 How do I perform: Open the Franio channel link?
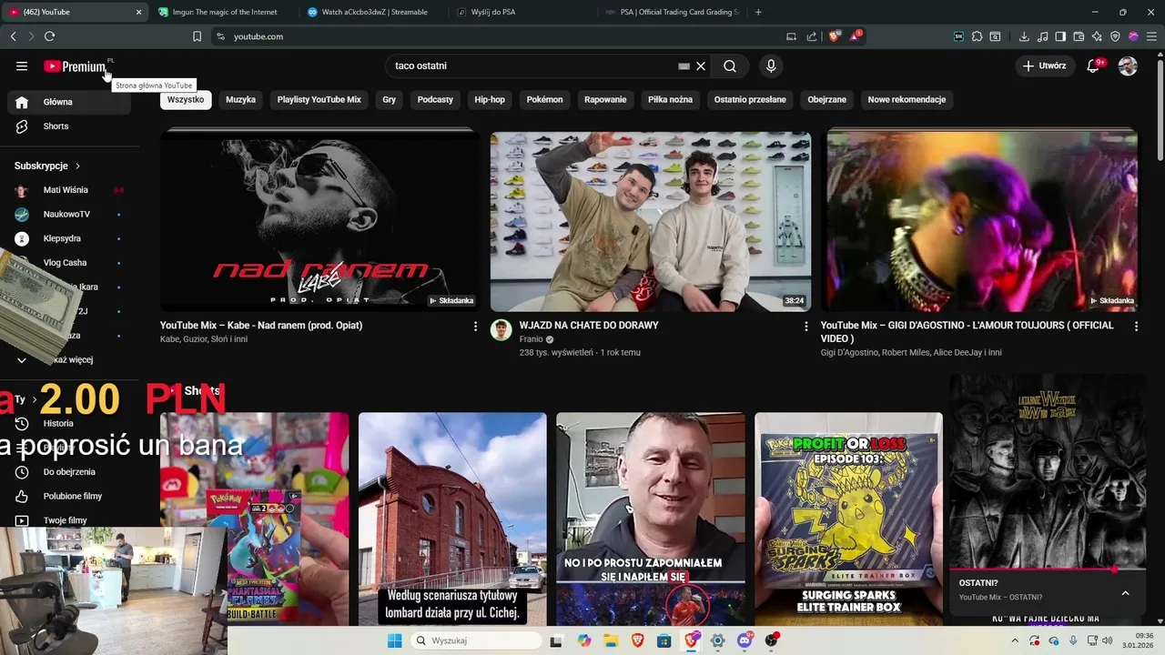[x=531, y=339]
